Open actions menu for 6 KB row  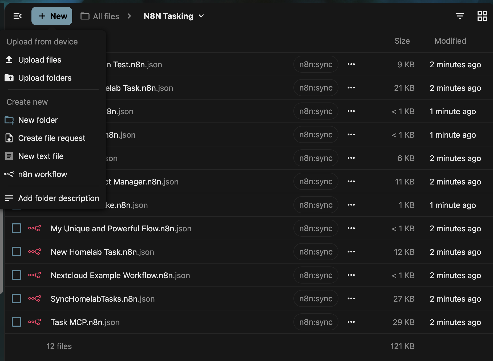pyautogui.click(x=351, y=158)
